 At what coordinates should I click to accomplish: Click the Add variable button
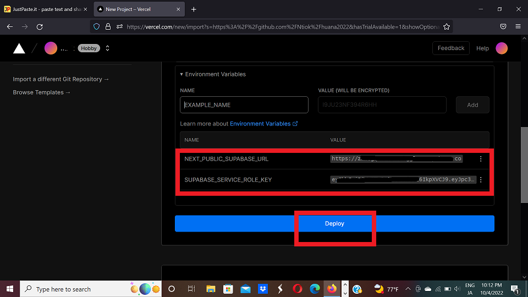click(472, 105)
